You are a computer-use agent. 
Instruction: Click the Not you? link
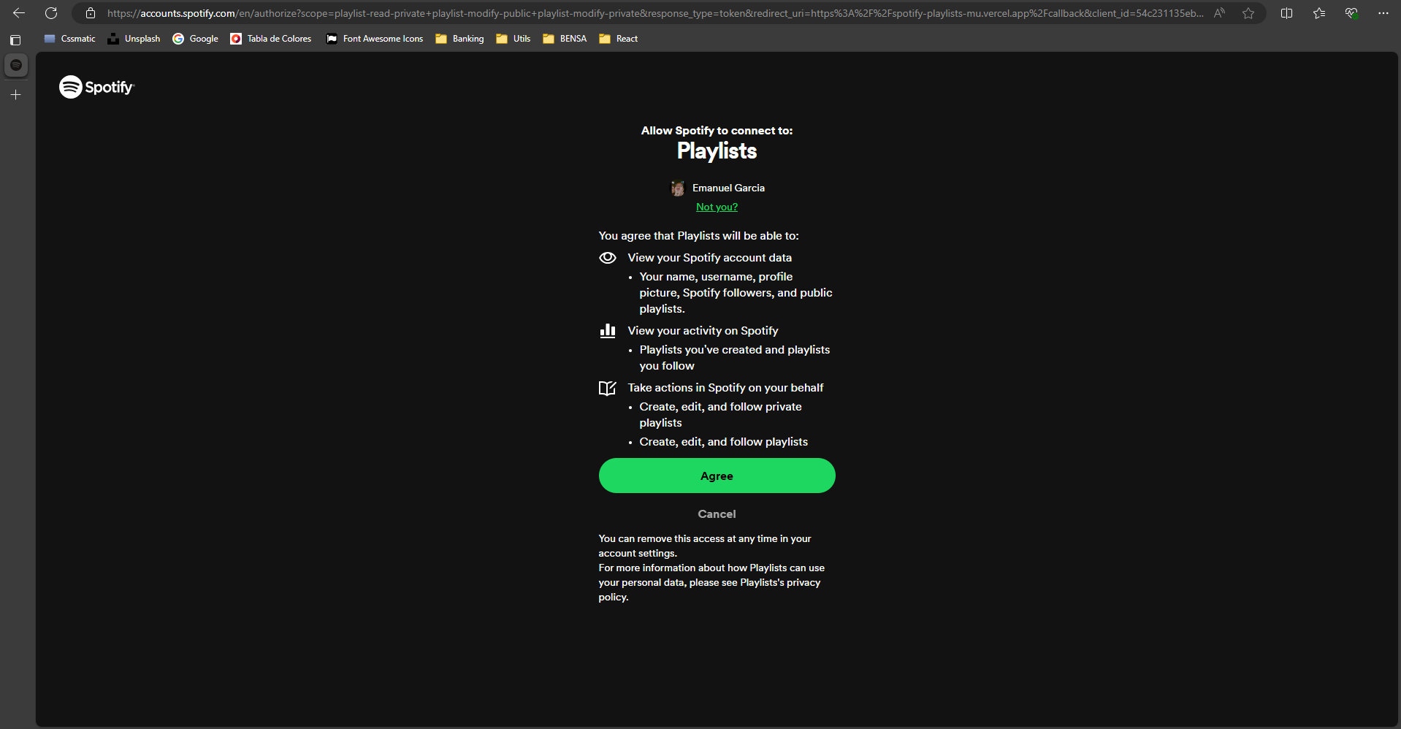(x=717, y=207)
